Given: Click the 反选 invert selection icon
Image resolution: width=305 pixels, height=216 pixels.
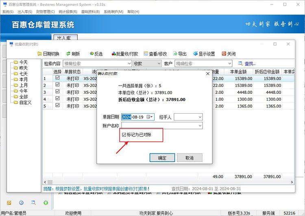Looking at the screenshot, I should click(92, 54).
